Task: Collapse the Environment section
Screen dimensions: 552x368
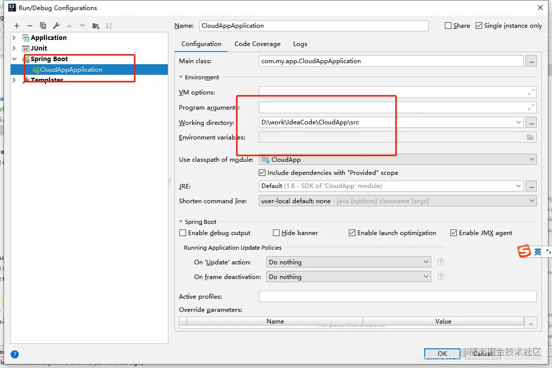Action: point(180,77)
